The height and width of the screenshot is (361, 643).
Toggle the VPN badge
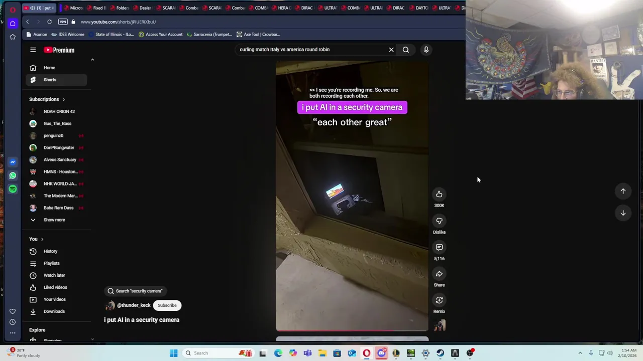click(63, 22)
